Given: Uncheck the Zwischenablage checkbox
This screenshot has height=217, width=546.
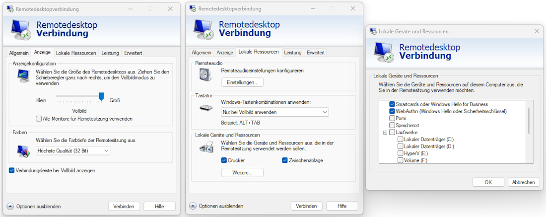Looking at the screenshot, I should 285,160.
